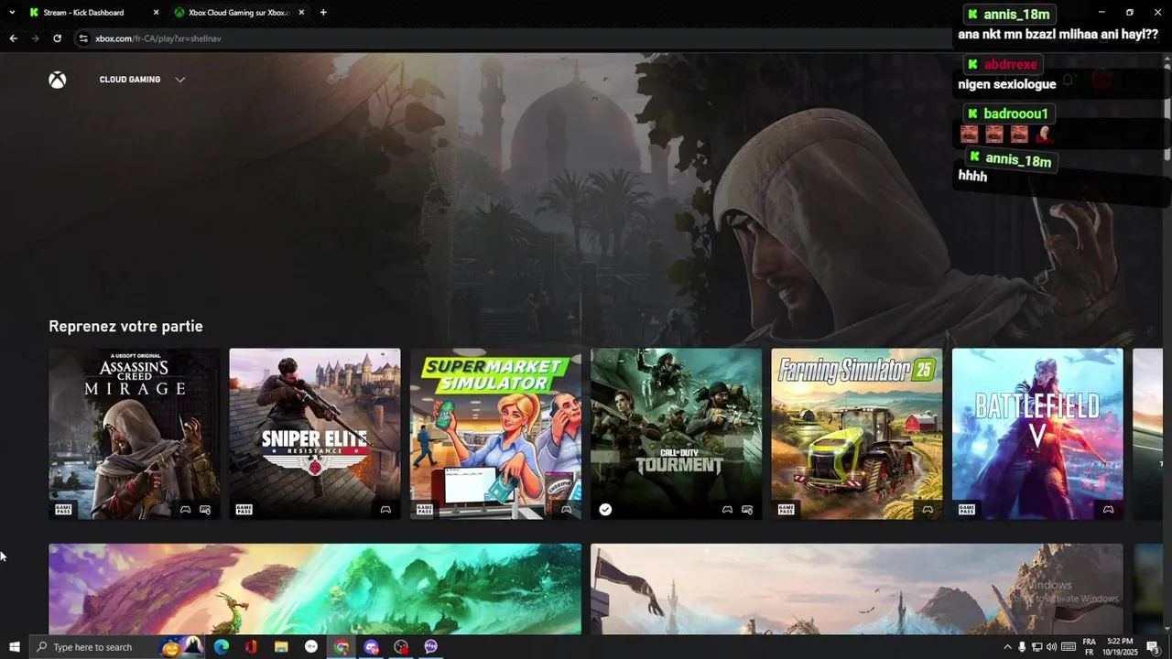Image resolution: width=1172 pixels, height=659 pixels.
Task: Show hidden system tray icons
Action: (x=1008, y=647)
